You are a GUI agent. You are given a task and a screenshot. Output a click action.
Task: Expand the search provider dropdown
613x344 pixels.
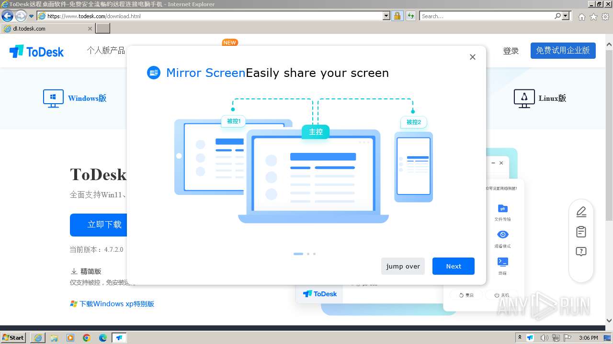(566, 16)
